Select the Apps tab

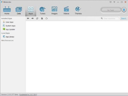click(31, 11)
